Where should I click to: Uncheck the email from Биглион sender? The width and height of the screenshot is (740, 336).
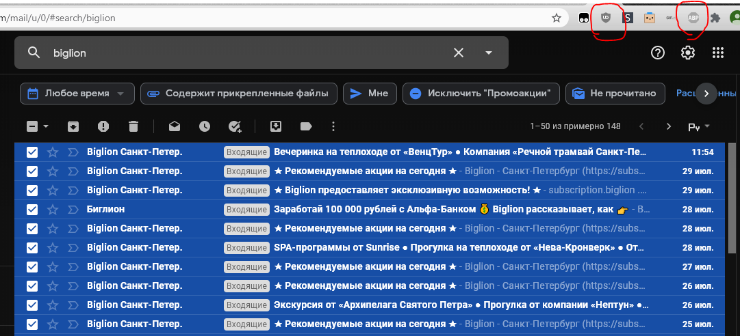click(31, 209)
